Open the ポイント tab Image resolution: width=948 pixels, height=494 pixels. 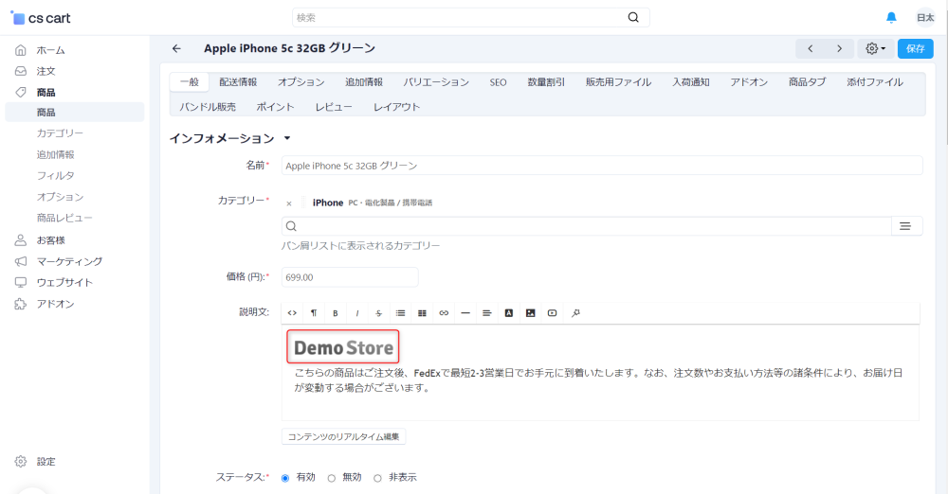pyautogui.click(x=275, y=107)
